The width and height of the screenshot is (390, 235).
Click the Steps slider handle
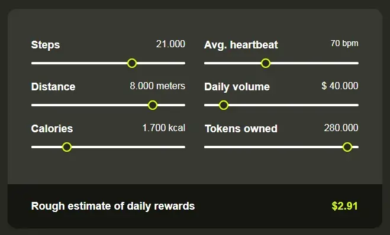point(132,63)
